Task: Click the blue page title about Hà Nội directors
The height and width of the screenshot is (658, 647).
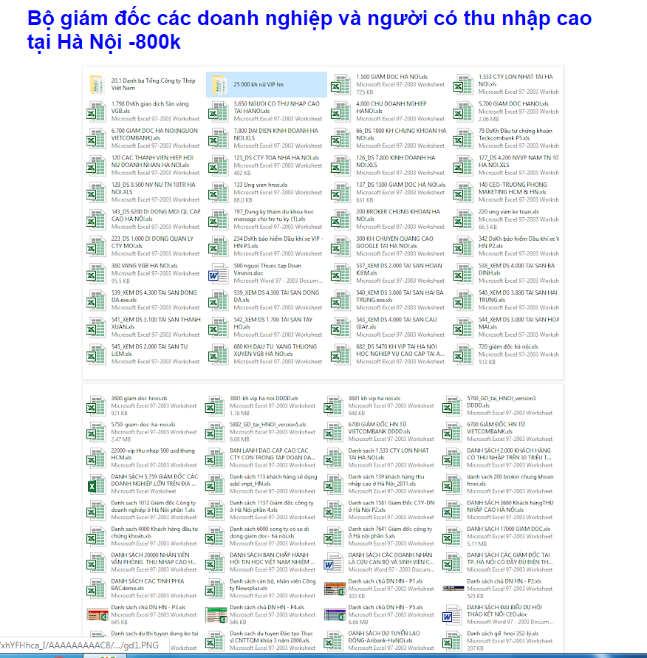Action: click(309, 30)
